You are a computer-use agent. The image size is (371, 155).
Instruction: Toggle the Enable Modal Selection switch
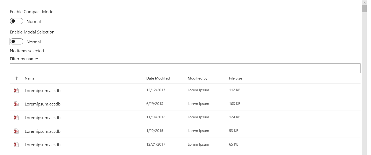pos(17,41)
